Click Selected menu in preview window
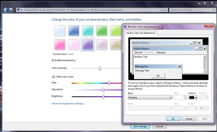 (x=161, y=53)
